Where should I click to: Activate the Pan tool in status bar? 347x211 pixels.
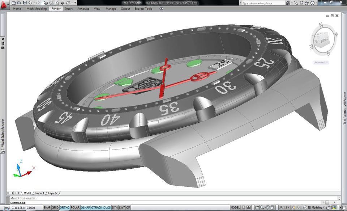tap(257, 207)
